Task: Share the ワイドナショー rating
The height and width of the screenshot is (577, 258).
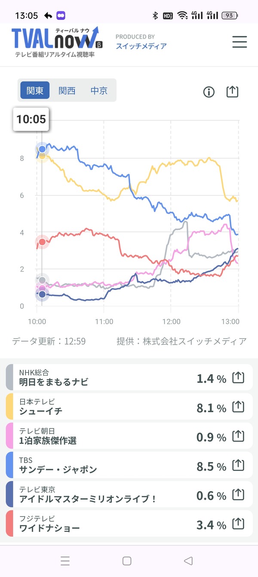Action: pos(238,524)
